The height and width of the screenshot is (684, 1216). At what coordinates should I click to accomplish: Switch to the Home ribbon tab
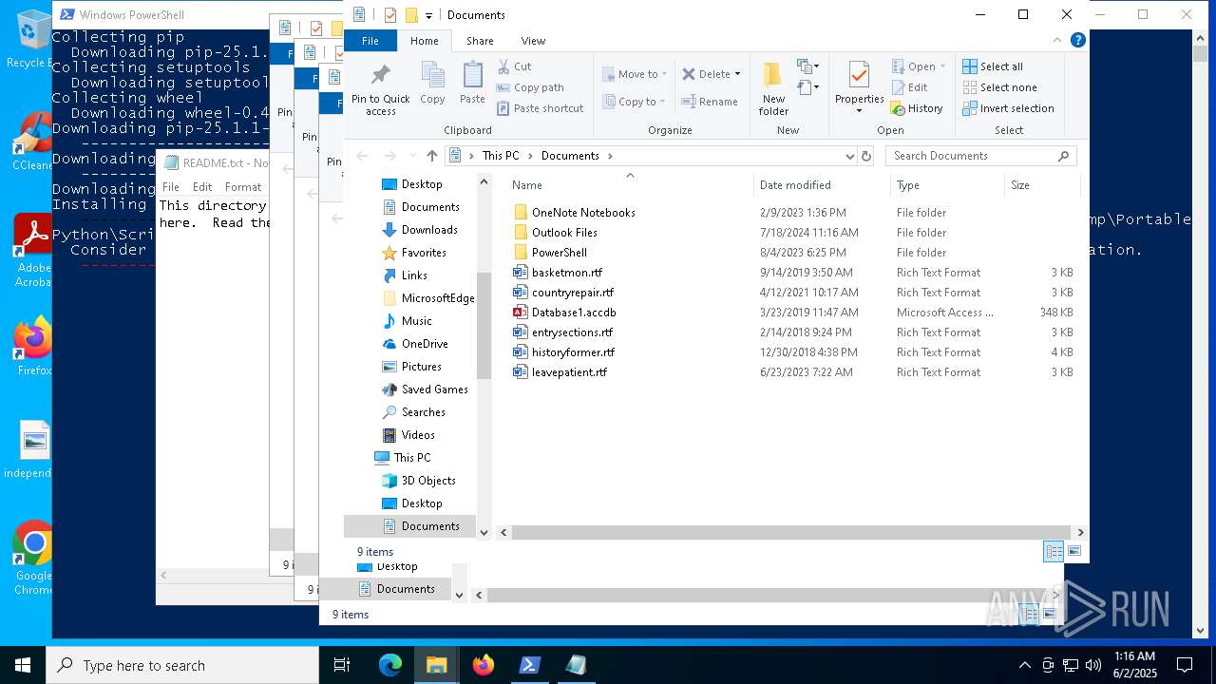pyautogui.click(x=424, y=41)
